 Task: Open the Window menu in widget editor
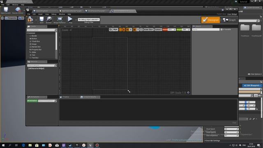pos(62,14)
